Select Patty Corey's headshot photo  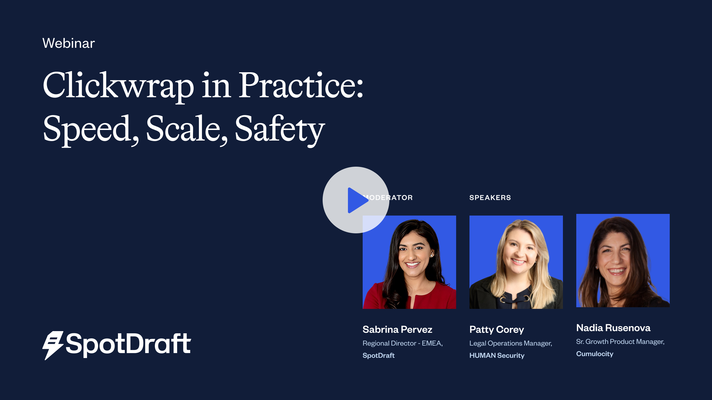[516, 262]
